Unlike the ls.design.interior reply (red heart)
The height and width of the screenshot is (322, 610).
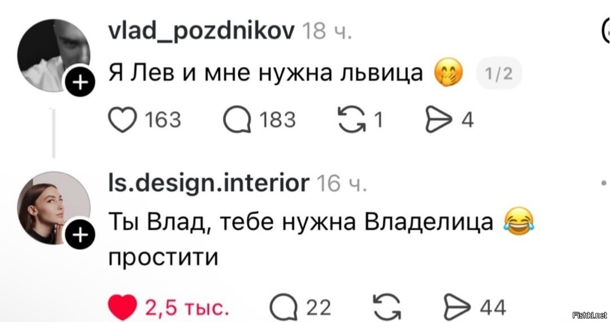point(123,308)
